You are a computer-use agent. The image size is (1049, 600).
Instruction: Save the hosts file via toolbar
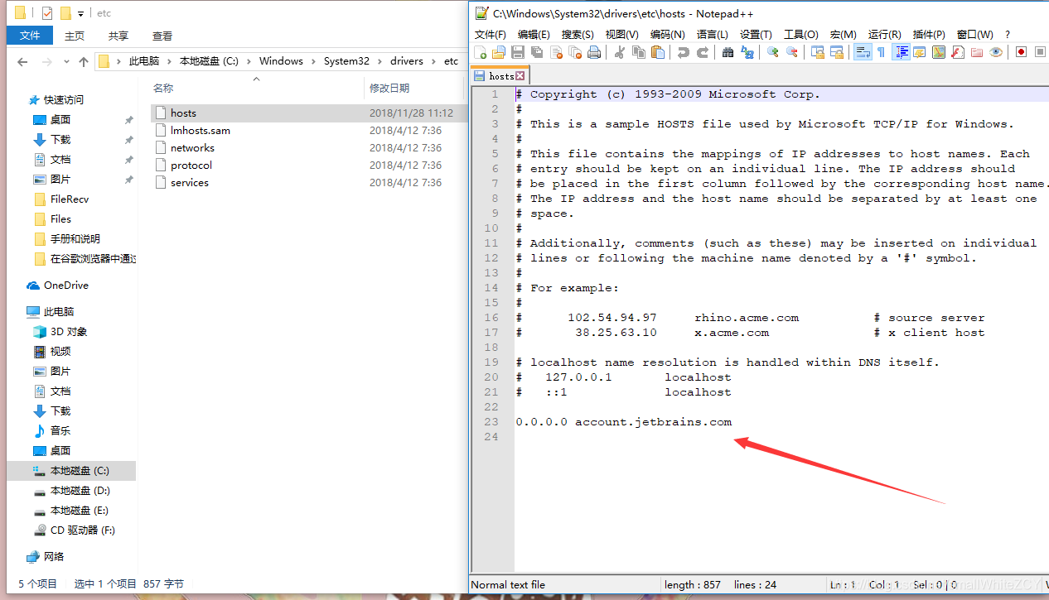tap(518, 52)
